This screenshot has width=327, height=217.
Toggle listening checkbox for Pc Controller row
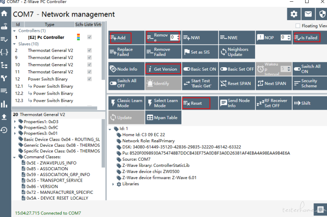coord(89,37)
